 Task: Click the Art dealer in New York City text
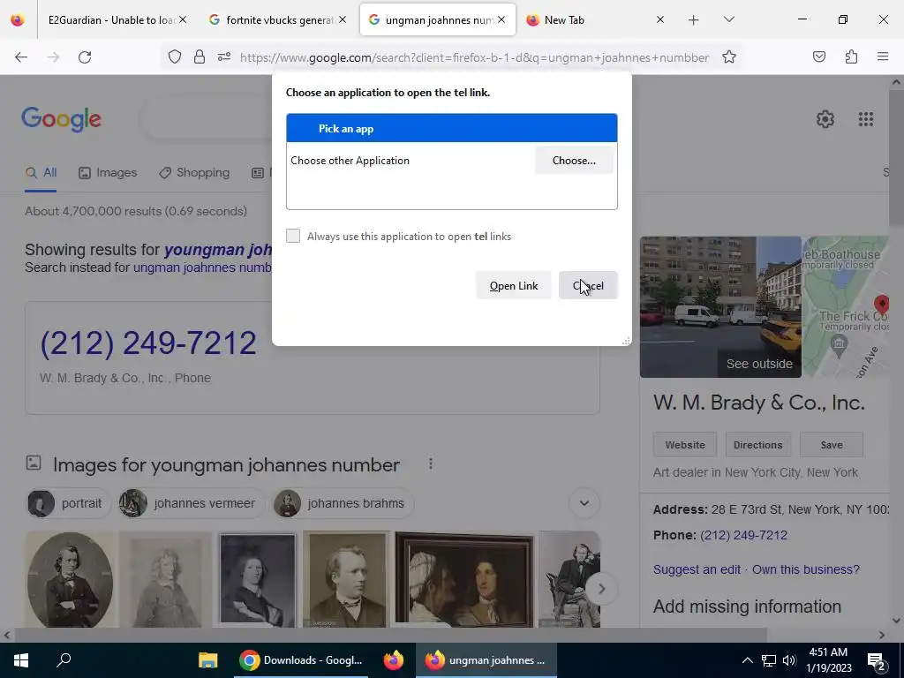756,472
